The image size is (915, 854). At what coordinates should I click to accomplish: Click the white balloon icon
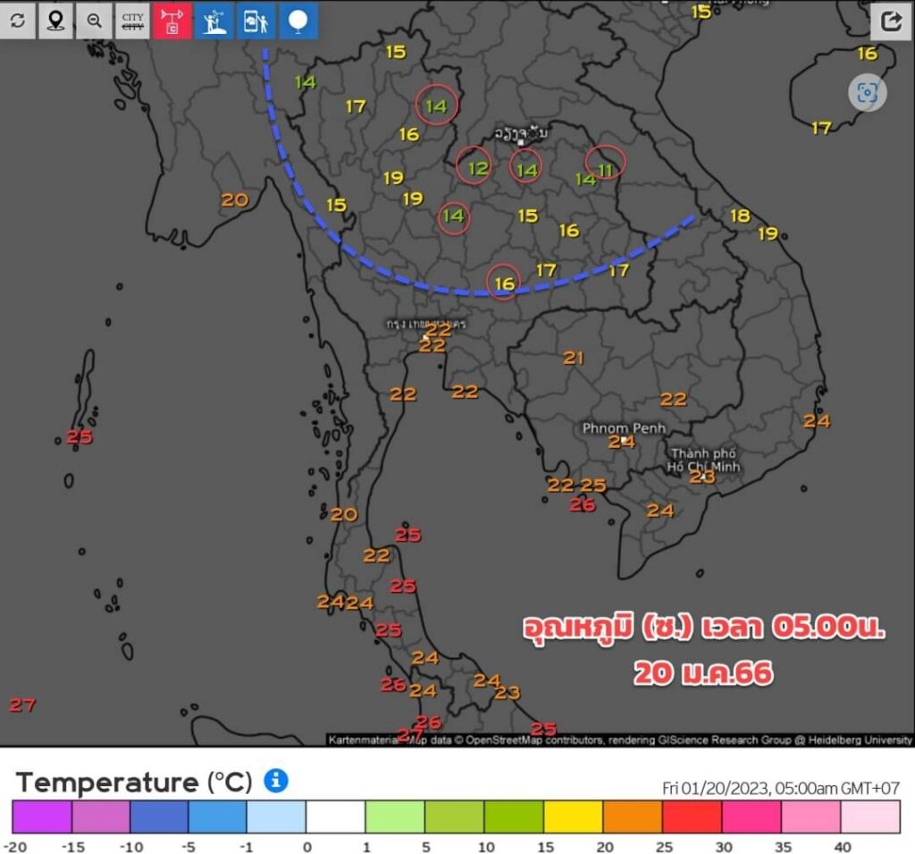coord(298,20)
